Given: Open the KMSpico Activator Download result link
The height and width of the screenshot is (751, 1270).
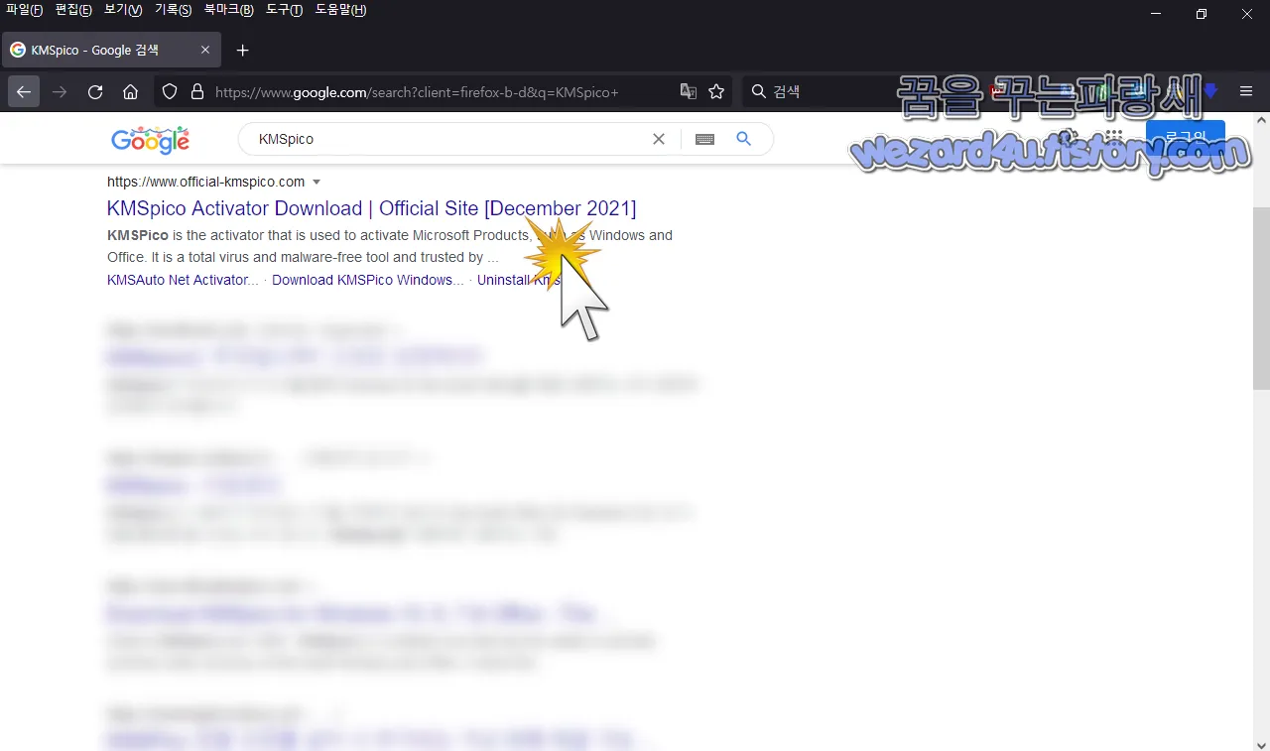Looking at the screenshot, I should tap(371, 208).
